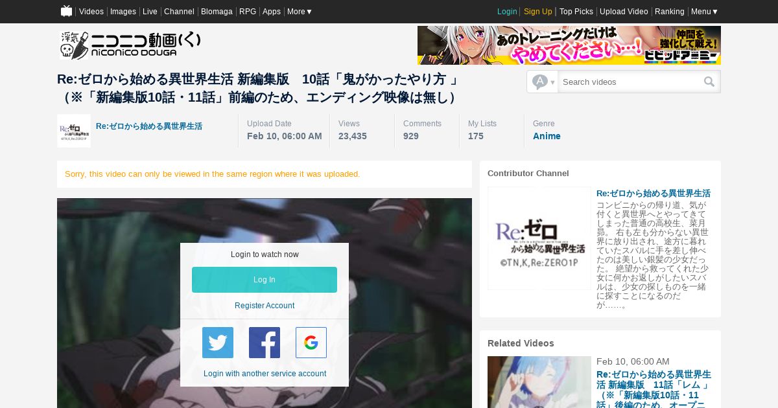Open the related video thumbnail
This screenshot has height=408, width=778.
coord(539,382)
